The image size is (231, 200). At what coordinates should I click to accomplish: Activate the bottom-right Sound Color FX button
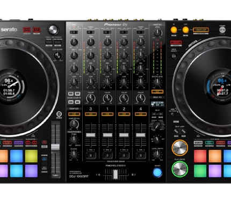77,102
